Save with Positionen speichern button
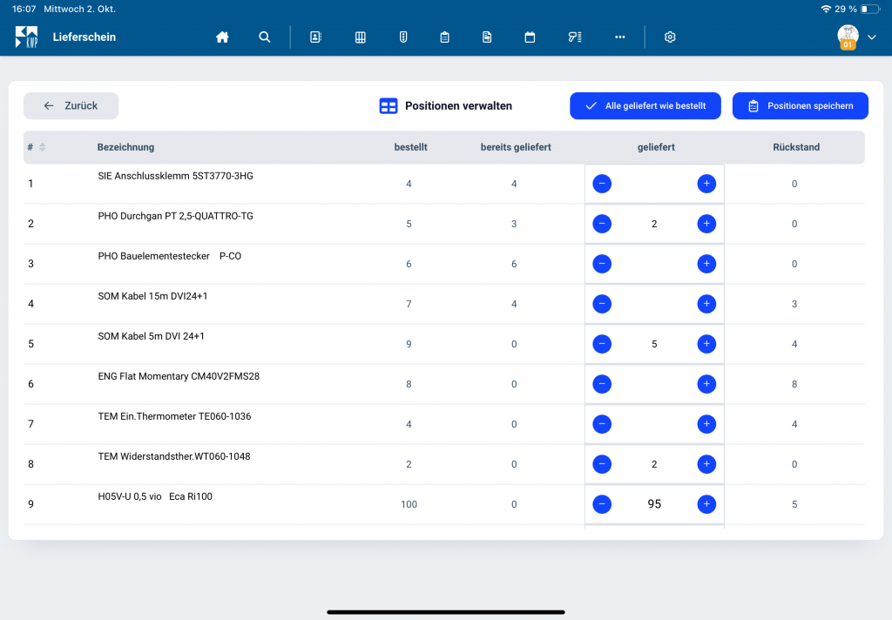The image size is (892, 620). (x=800, y=105)
